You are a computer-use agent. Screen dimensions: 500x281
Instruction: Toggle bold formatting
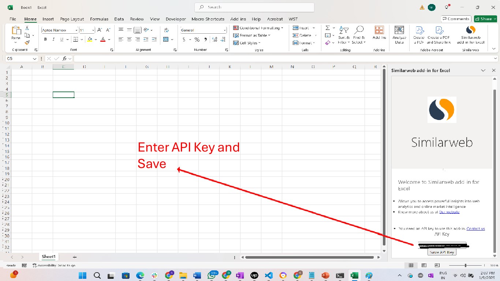(x=45, y=39)
